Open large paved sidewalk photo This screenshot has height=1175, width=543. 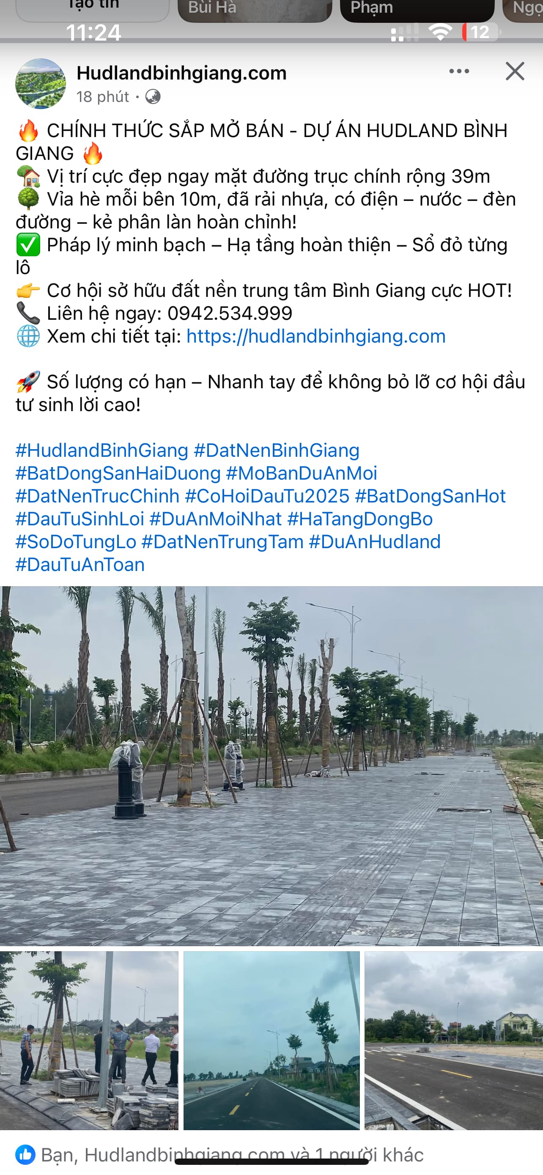click(x=271, y=766)
